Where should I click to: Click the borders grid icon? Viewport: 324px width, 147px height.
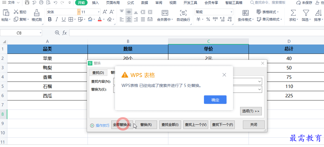click(71, 19)
